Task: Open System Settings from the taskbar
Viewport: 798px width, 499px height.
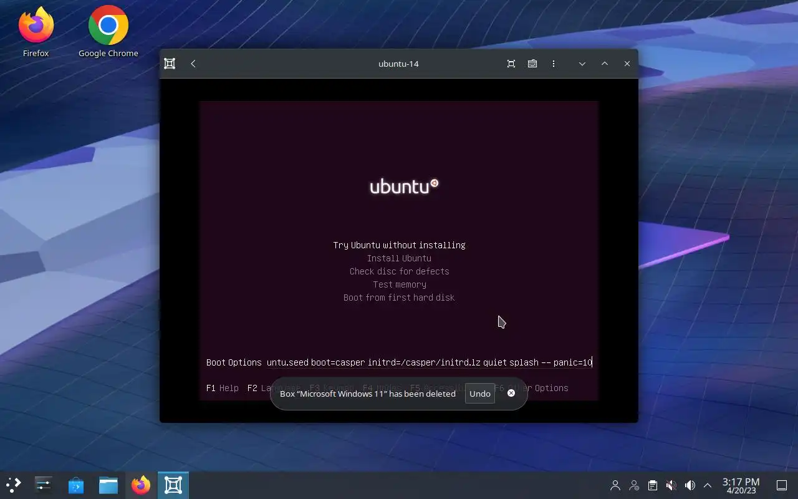Action: [43, 485]
